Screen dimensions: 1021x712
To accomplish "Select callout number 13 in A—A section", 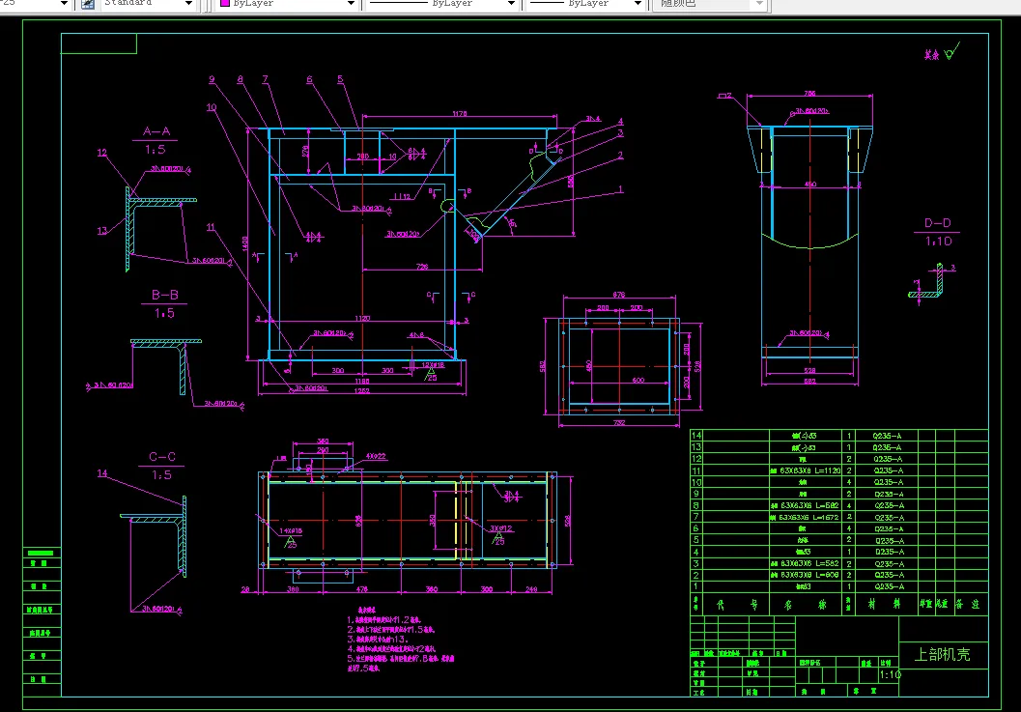I will (x=102, y=231).
